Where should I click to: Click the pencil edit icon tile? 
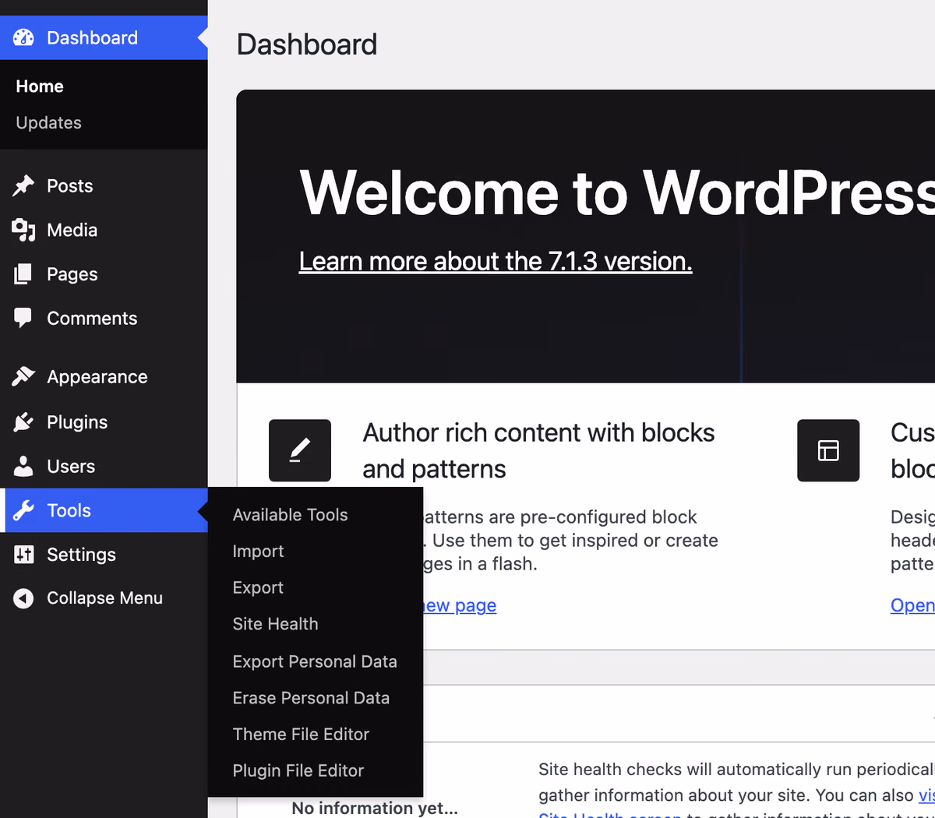(x=300, y=450)
